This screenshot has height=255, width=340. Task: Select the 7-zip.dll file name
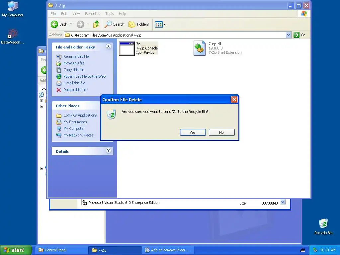pos(215,44)
